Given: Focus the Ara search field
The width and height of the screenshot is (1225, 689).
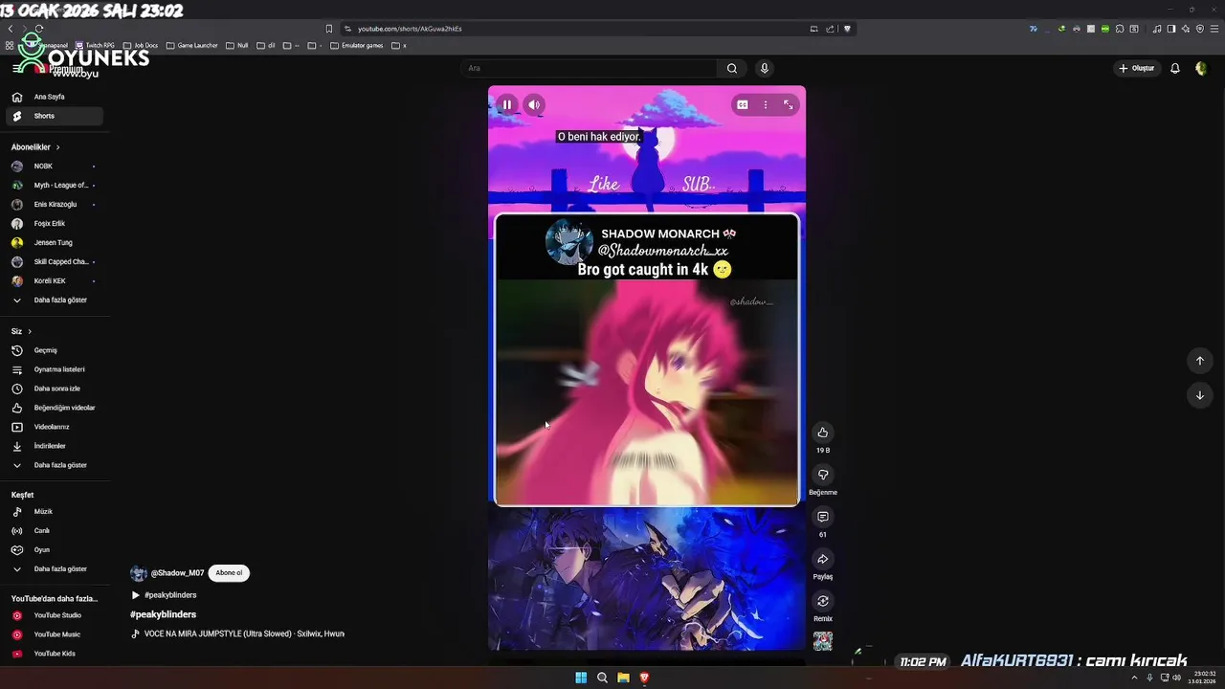Looking at the screenshot, I should point(589,68).
